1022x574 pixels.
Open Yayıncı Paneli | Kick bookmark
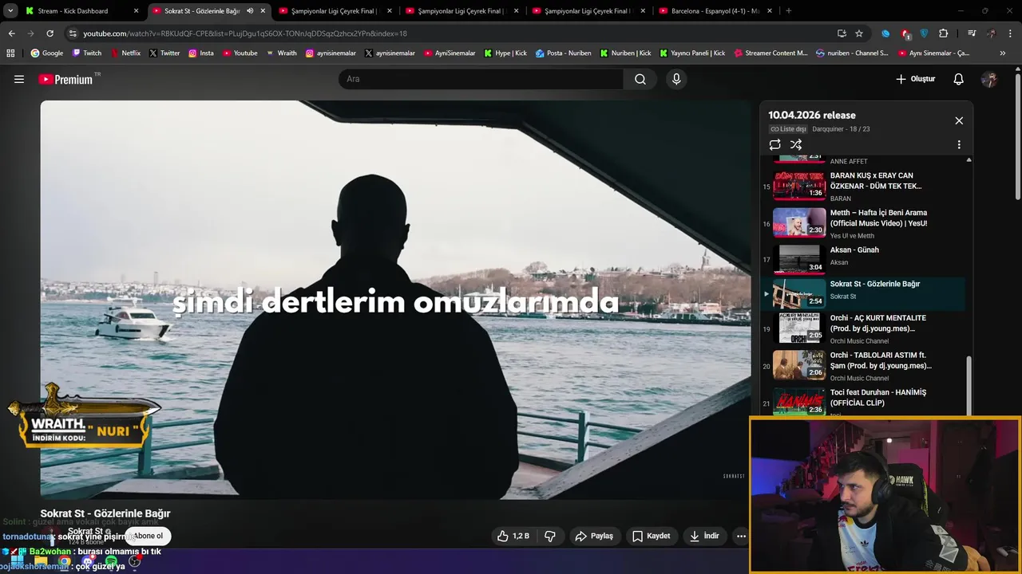(692, 53)
